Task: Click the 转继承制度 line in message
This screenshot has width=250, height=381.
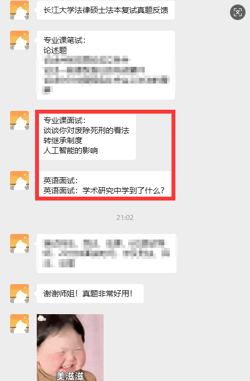Action: point(63,140)
